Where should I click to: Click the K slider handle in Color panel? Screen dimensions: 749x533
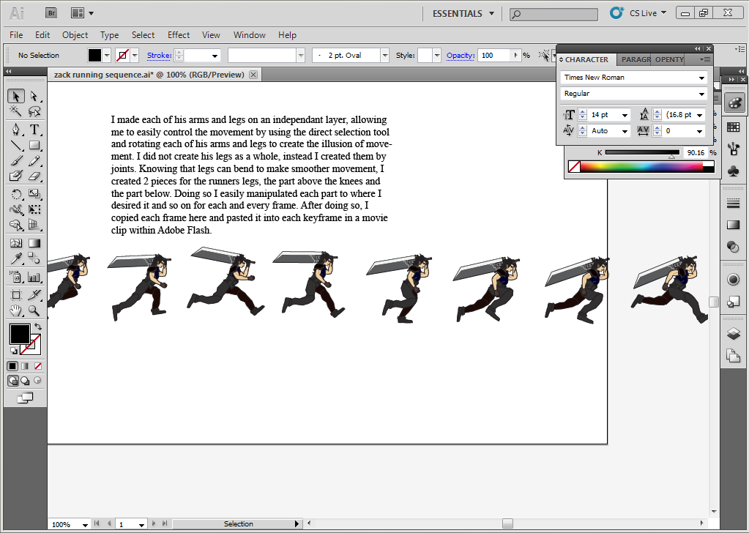[671, 156]
